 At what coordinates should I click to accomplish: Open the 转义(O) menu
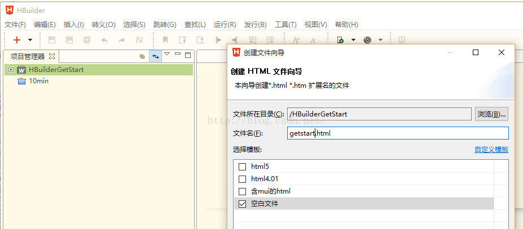pyautogui.click(x=104, y=25)
